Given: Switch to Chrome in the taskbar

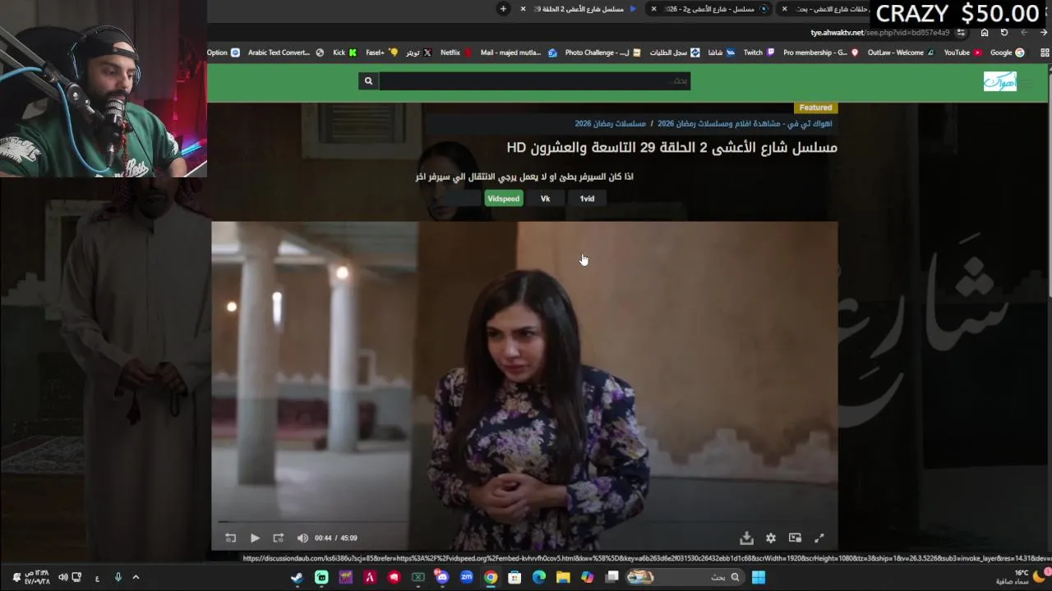Looking at the screenshot, I should point(491,578).
